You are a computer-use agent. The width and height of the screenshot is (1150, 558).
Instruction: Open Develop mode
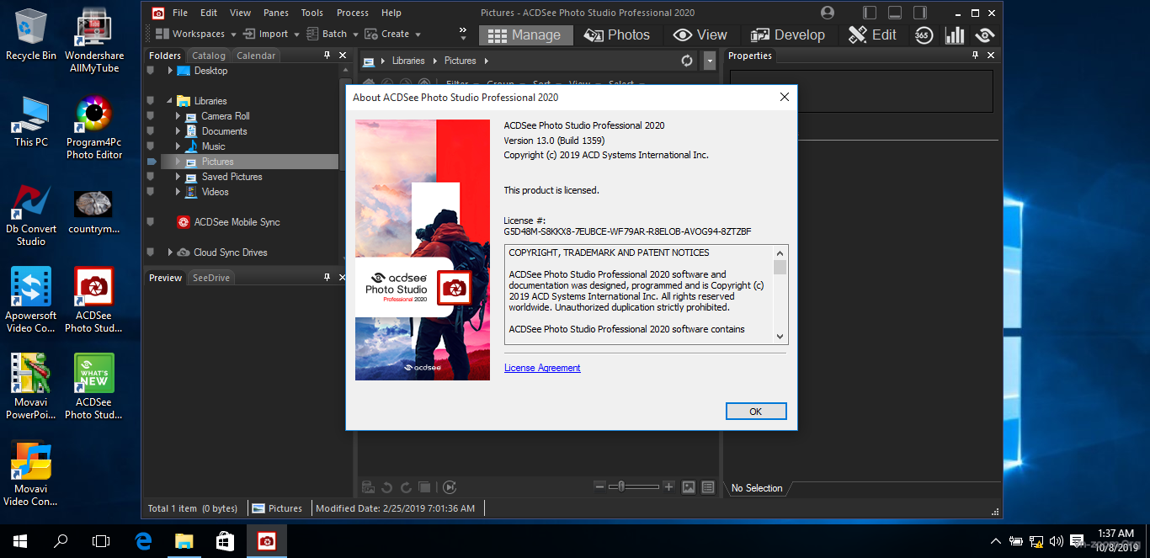(x=788, y=35)
